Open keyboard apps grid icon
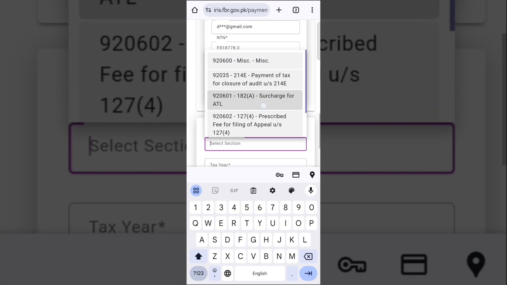Image resolution: width=507 pixels, height=285 pixels. 196,191
